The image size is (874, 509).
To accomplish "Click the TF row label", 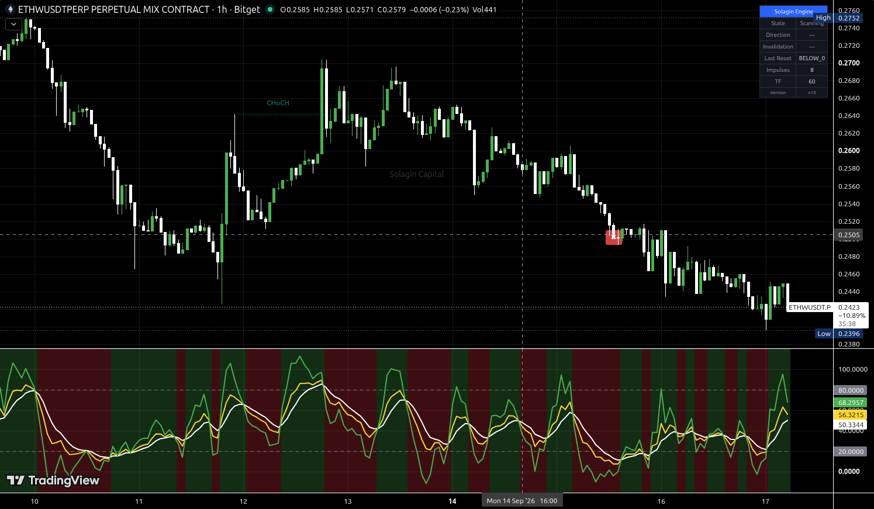I will point(778,82).
